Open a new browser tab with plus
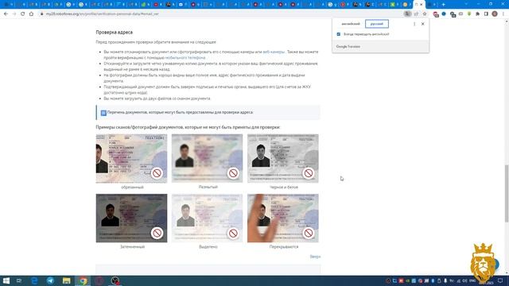Image resolution: width=509 pixels, height=286 pixels. coord(443,5)
